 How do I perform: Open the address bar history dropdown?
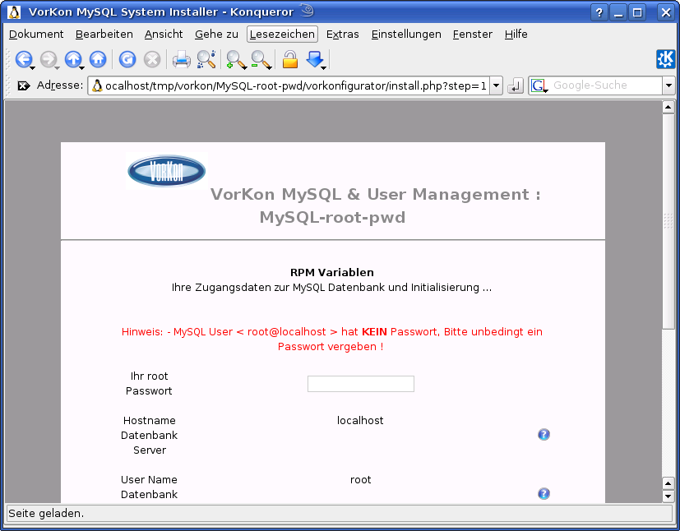pos(497,85)
